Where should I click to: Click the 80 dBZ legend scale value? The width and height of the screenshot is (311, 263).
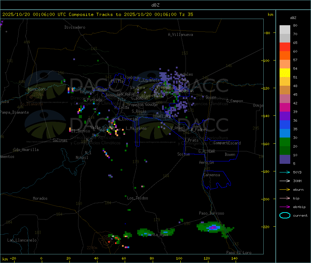295,25
